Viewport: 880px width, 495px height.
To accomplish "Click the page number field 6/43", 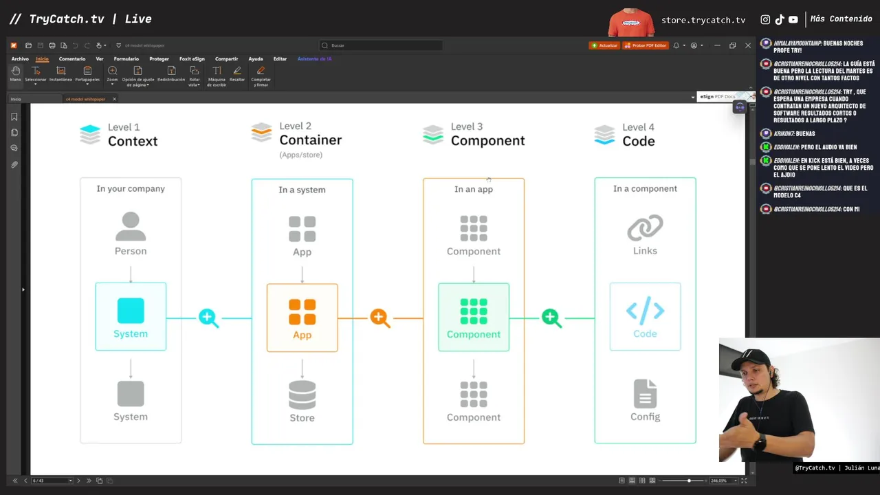I will pyautogui.click(x=52, y=481).
